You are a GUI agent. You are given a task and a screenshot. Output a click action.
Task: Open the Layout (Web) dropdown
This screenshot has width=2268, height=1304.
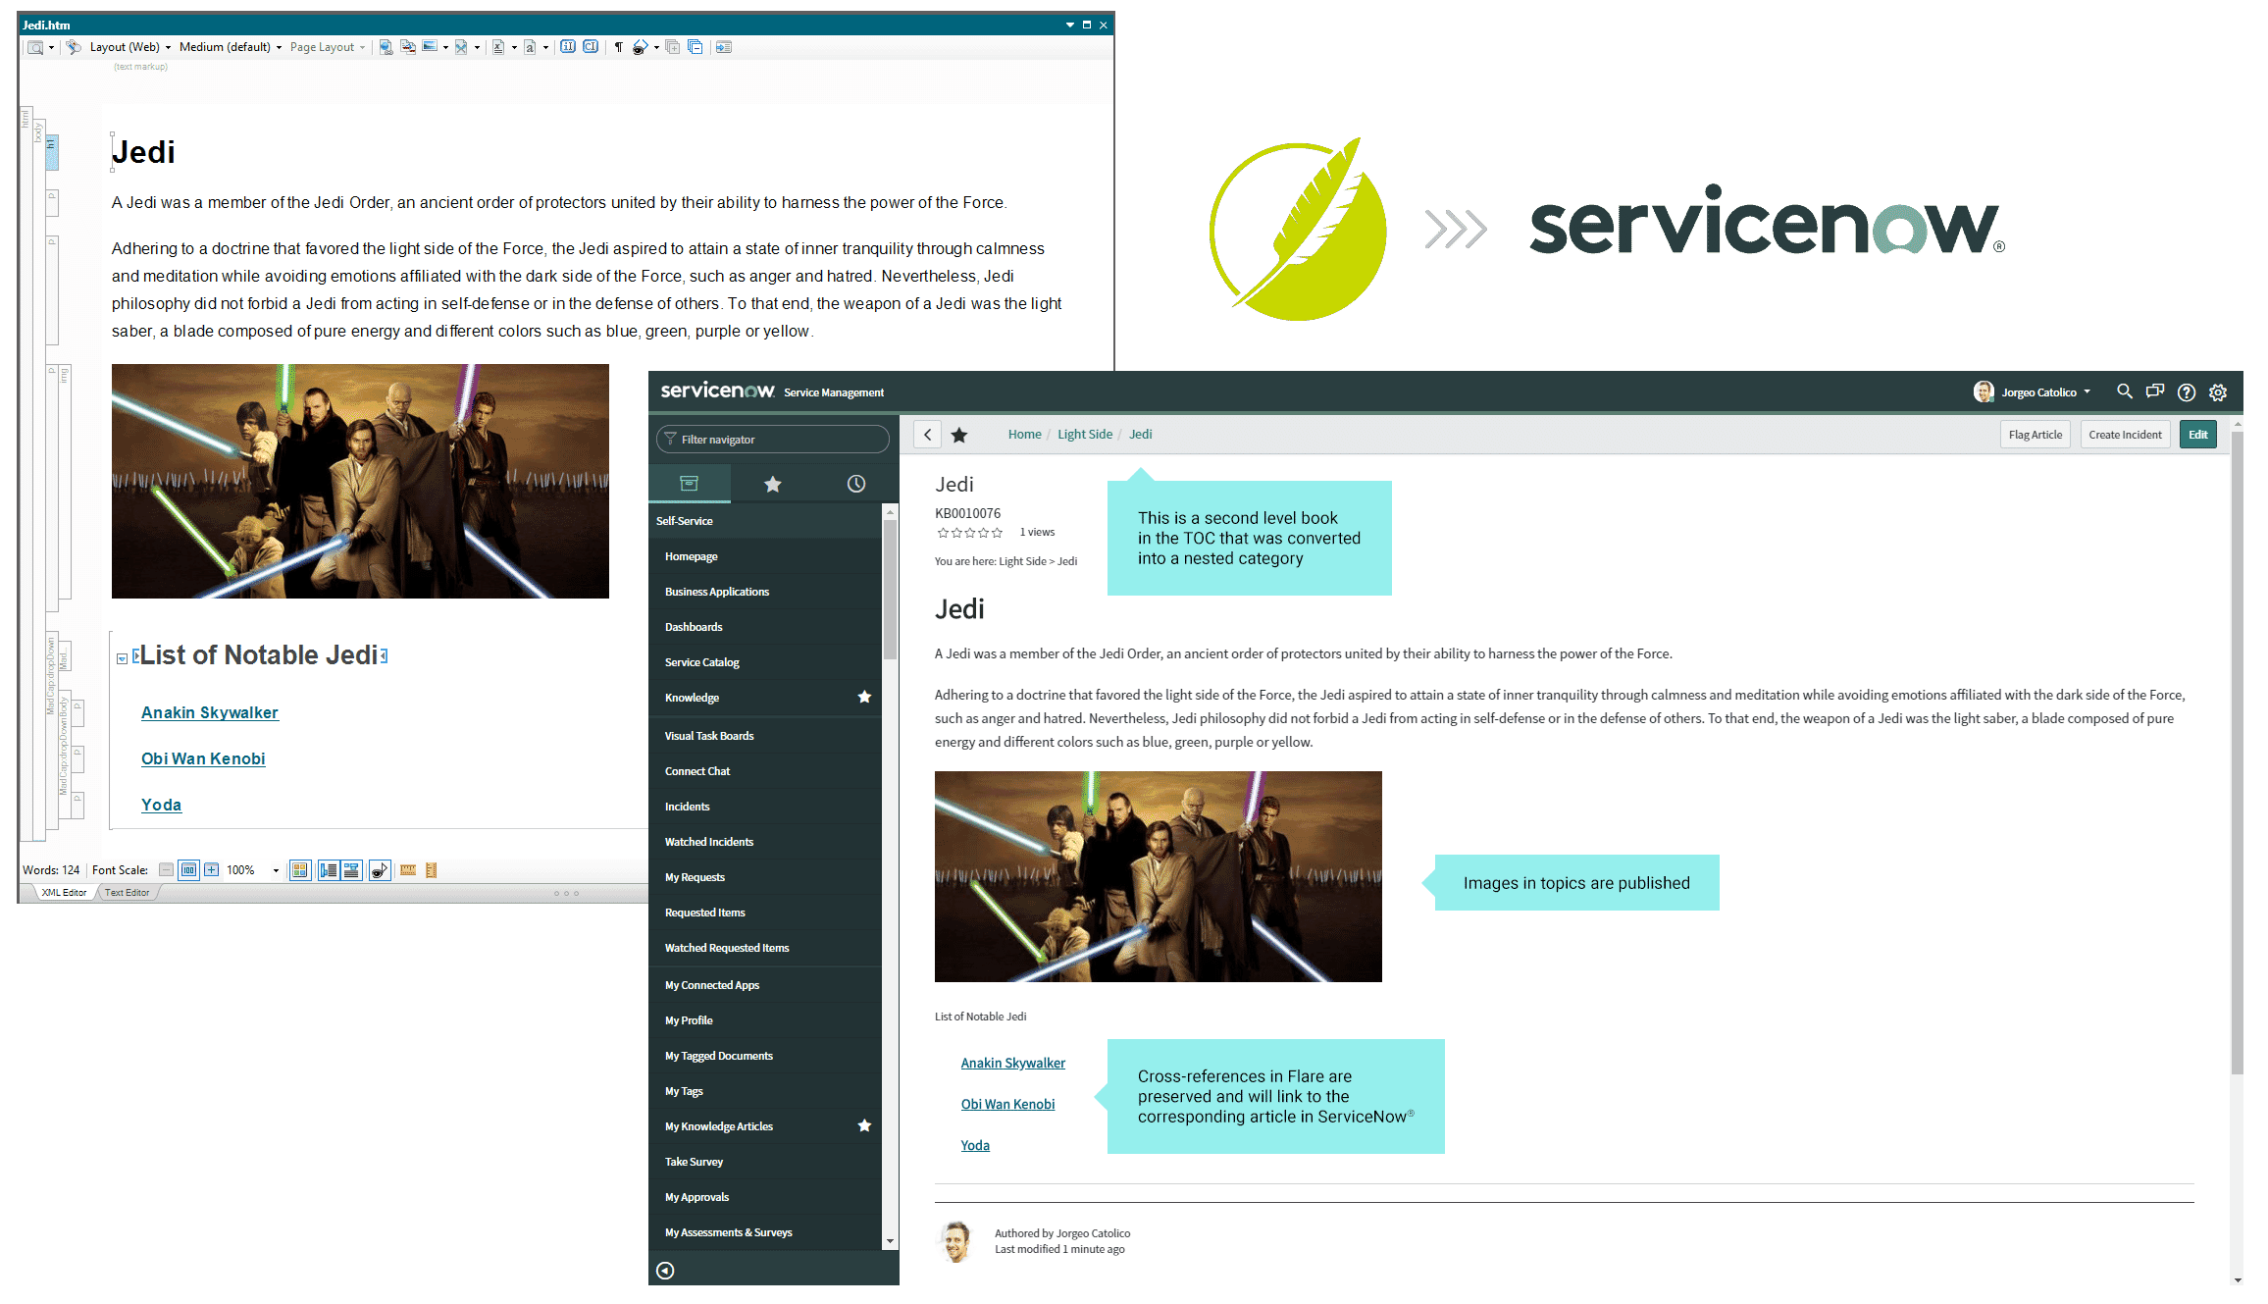(130, 47)
